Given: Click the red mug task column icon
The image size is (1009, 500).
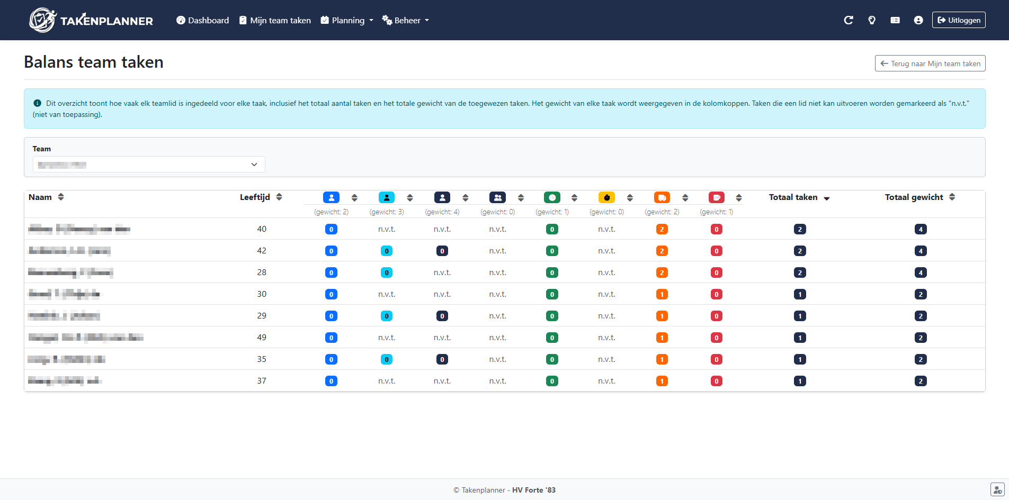Looking at the screenshot, I should (x=716, y=197).
